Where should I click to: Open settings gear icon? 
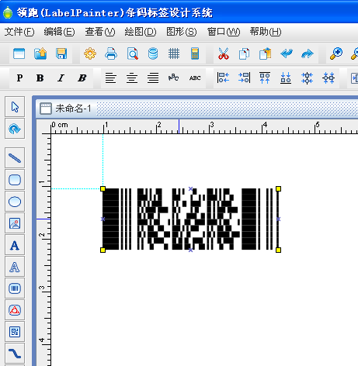pyautogui.click(x=90, y=54)
